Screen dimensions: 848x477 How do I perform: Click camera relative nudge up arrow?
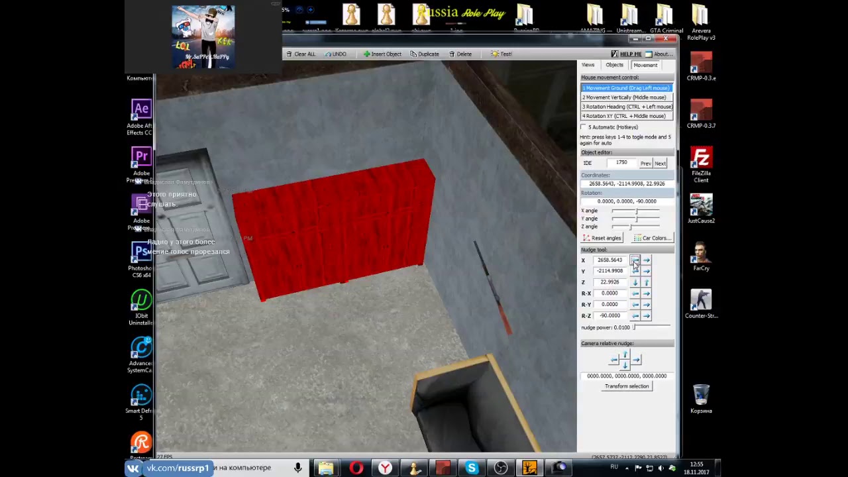tap(625, 354)
